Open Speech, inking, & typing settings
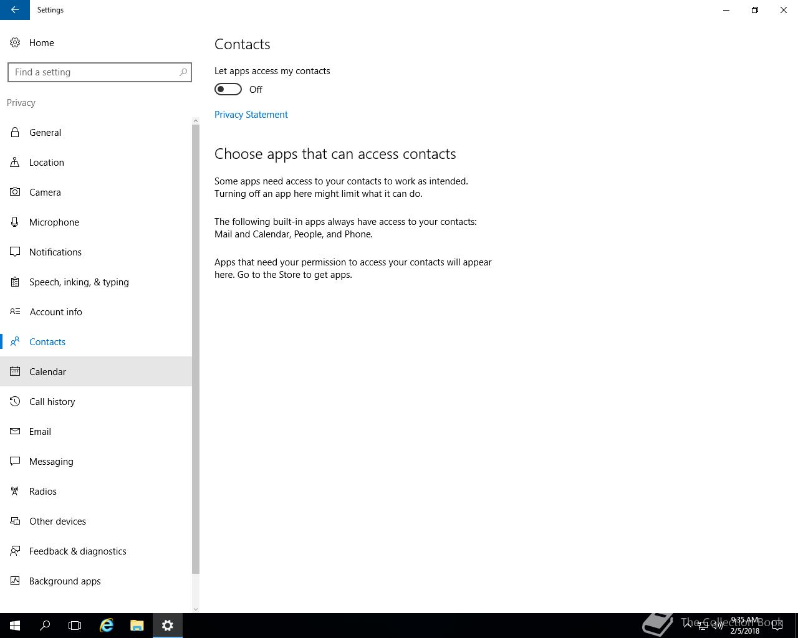Image resolution: width=798 pixels, height=638 pixels. click(96, 282)
